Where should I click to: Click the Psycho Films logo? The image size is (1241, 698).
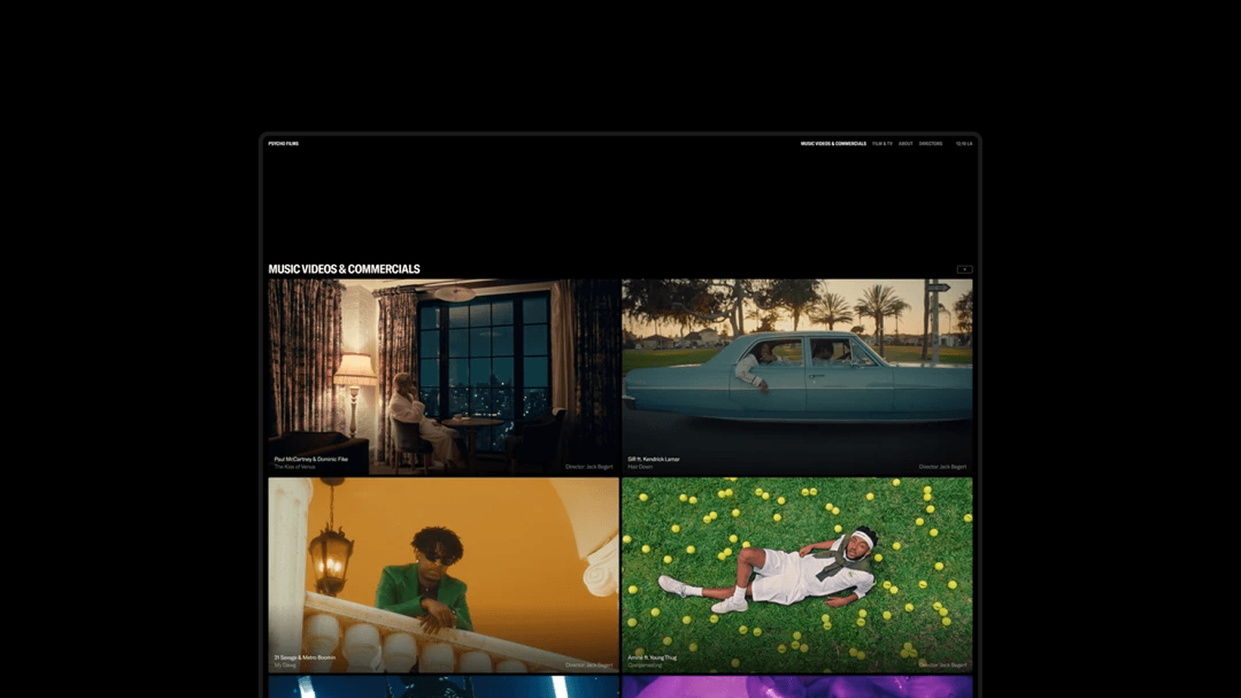click(x=283, y=143)
